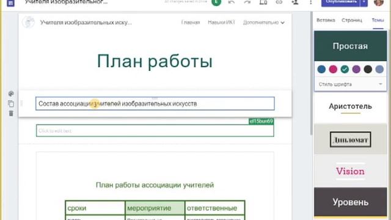
Task: Click Опубликовать publish button
Action: click(x=341, y=2)
